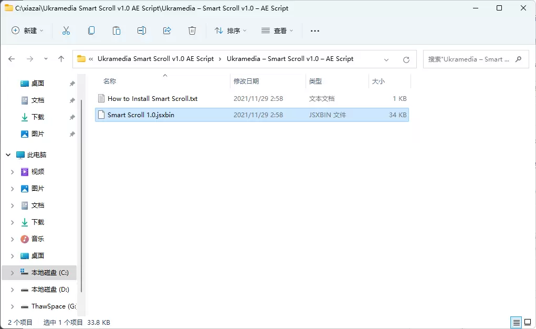Open 视频 folder in navigation pane

[x=38, y=172]
